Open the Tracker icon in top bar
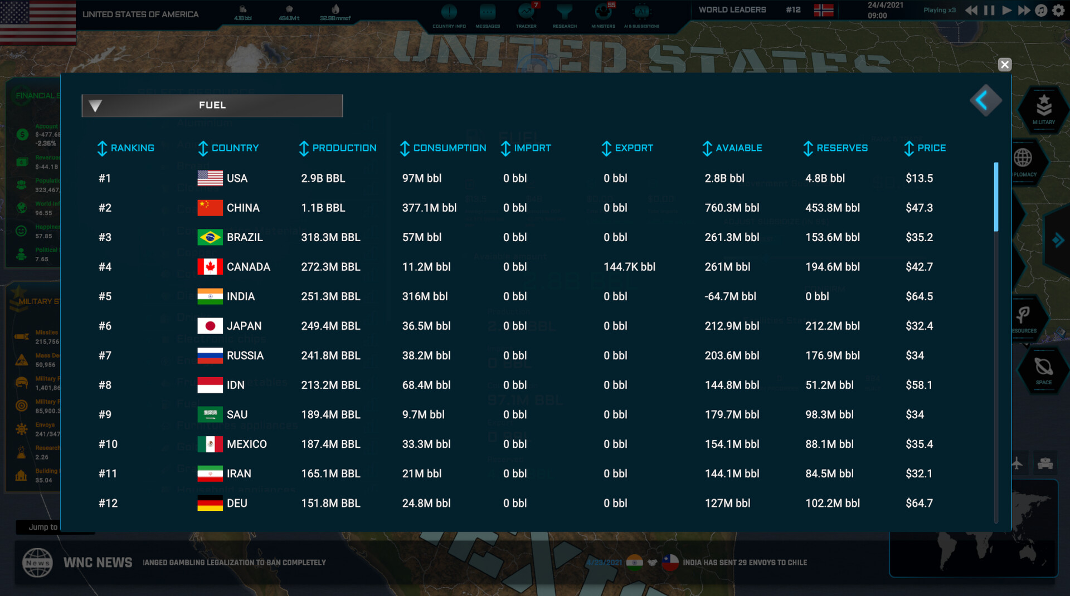The height and width of the screenshot is (596, 1070). pyautogui.click(x=526, y=12)
